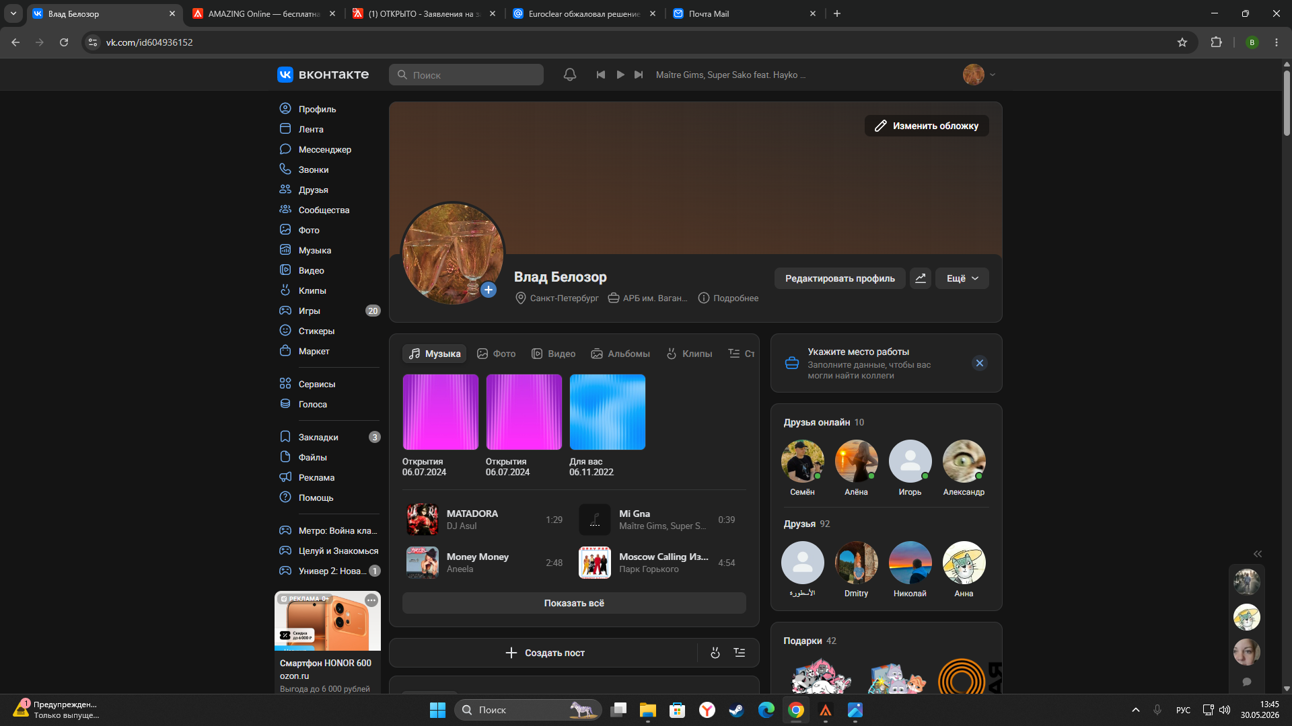Viewport: 1292px width, 726px height.
Task: Open options on the HONOR ad
Action: click(371, 600)
